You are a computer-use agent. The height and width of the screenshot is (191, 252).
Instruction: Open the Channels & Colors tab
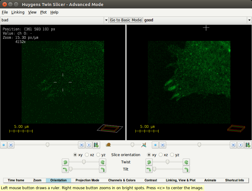tap(122, 180)
